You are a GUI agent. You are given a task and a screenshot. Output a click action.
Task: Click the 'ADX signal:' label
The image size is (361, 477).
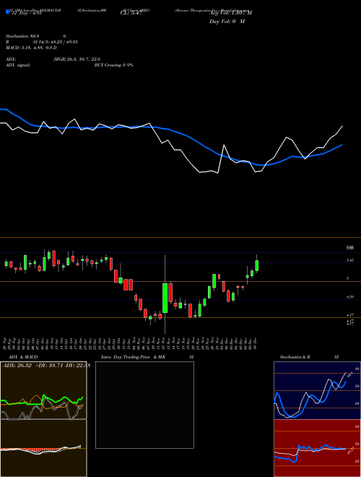(18, 65)
